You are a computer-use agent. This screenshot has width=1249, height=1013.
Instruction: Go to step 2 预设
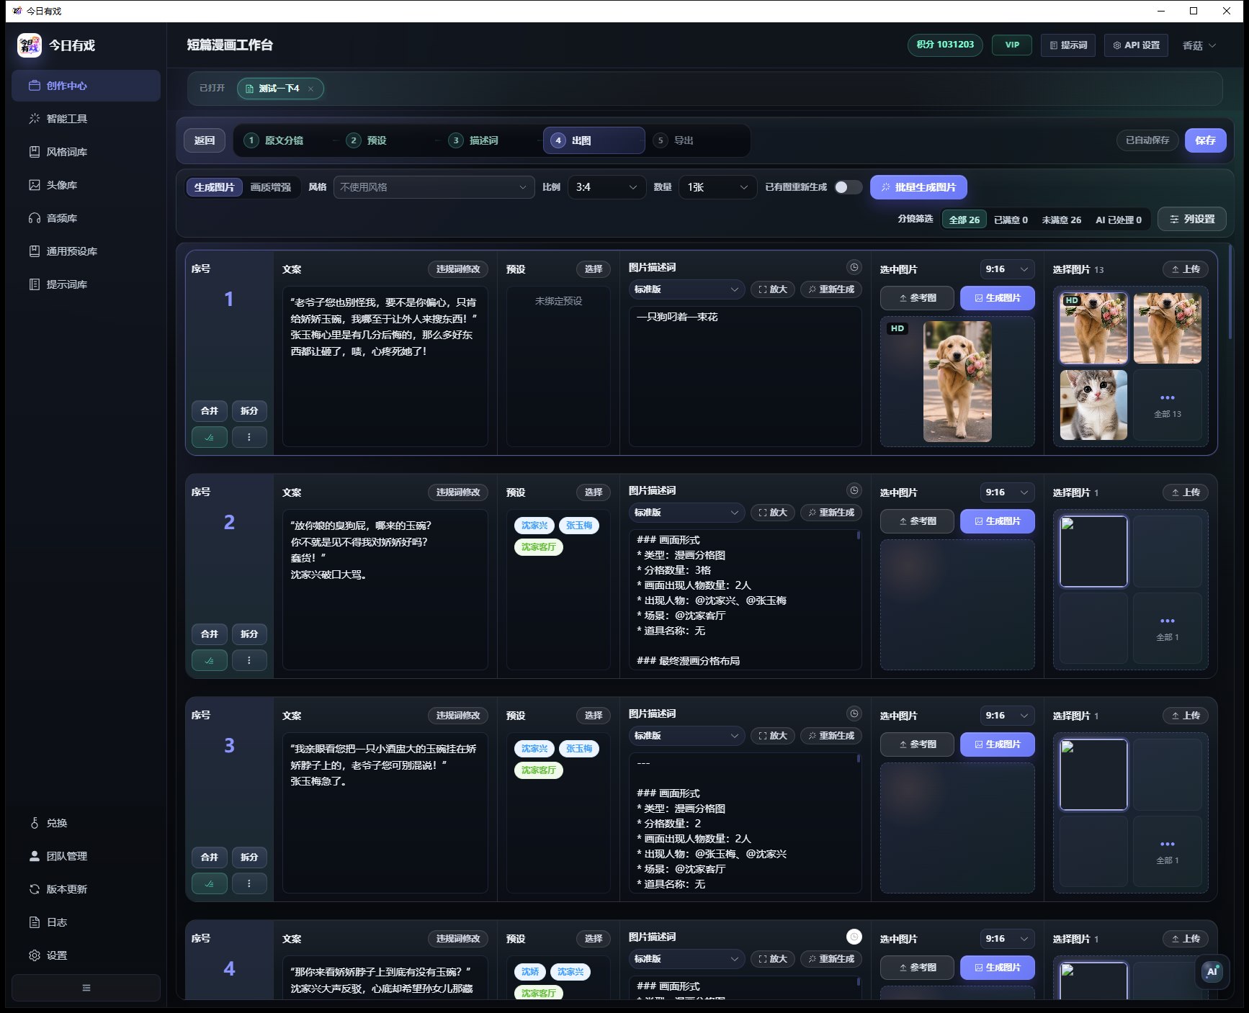pos(367,140)
